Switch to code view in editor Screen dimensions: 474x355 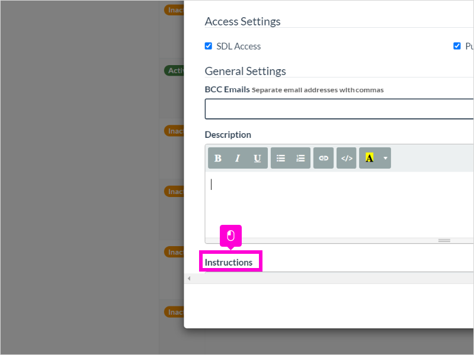click(x=347, y=158)
